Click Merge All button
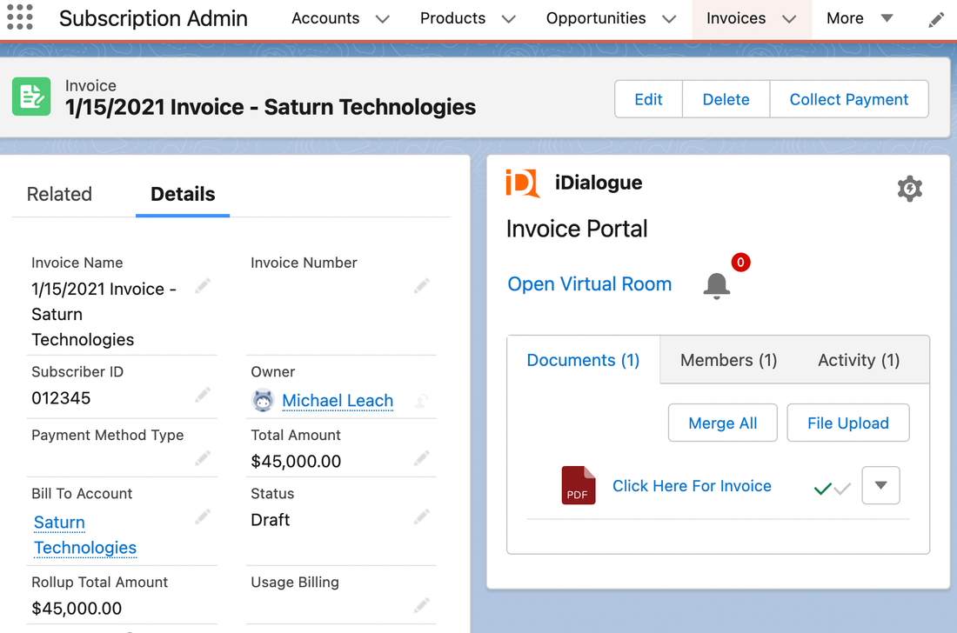The image size is (957, 633). point(723,423)
